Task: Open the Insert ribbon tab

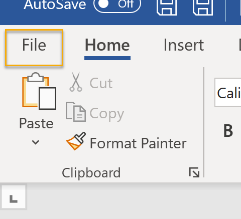Action: (x=184, y=45)
